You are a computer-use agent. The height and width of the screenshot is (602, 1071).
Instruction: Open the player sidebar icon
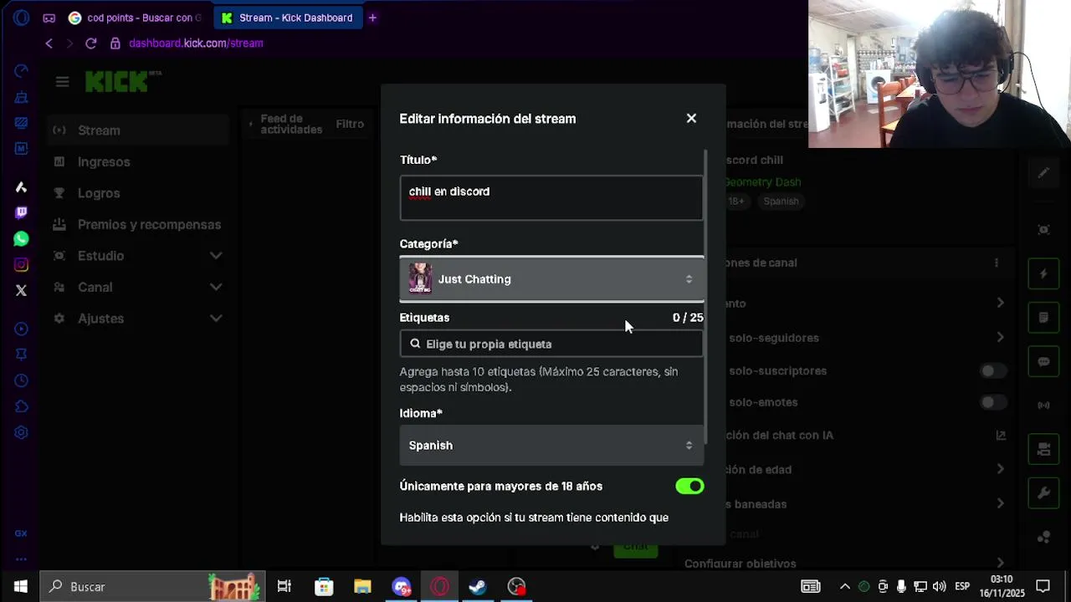(21, 329)
